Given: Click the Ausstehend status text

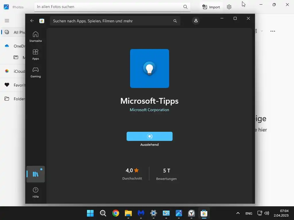Looking at the screenshot, I should pyautogui.click(x=149, y=145).
